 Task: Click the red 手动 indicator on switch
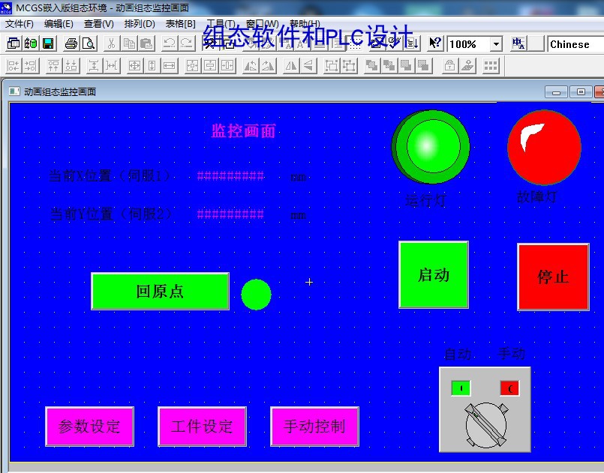tap(509, 388)
